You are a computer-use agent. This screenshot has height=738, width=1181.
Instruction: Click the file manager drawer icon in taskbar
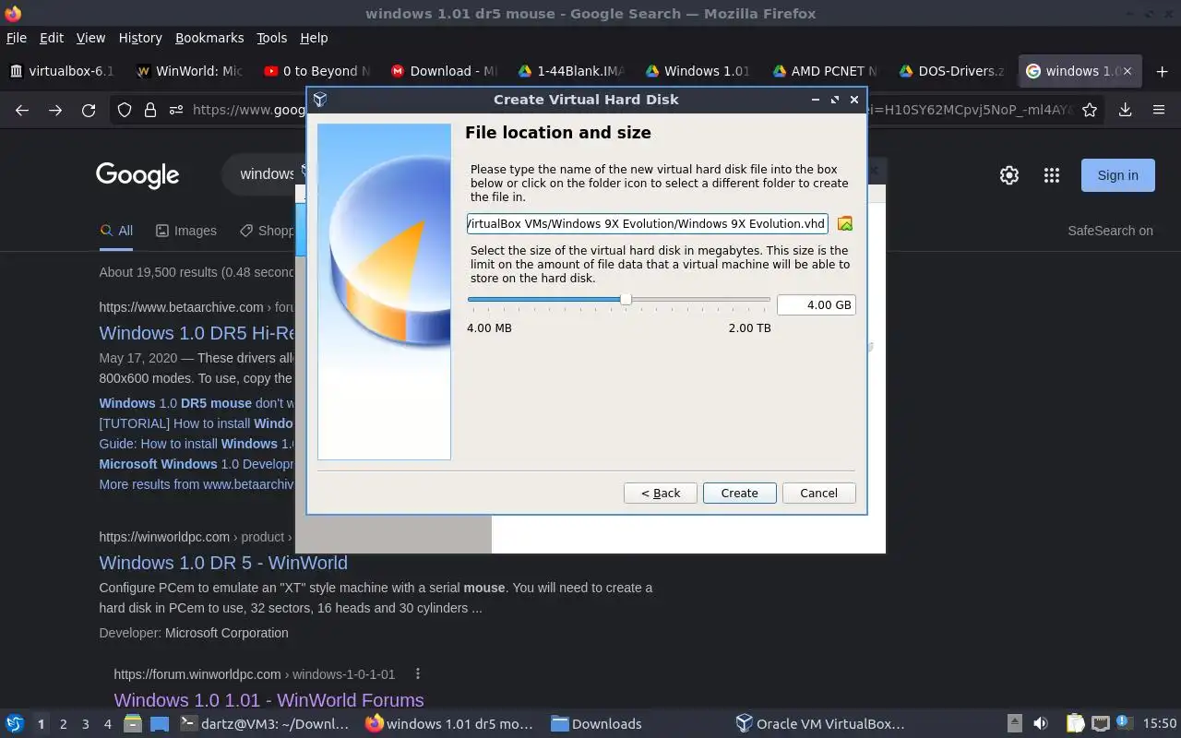pos(133,723)
